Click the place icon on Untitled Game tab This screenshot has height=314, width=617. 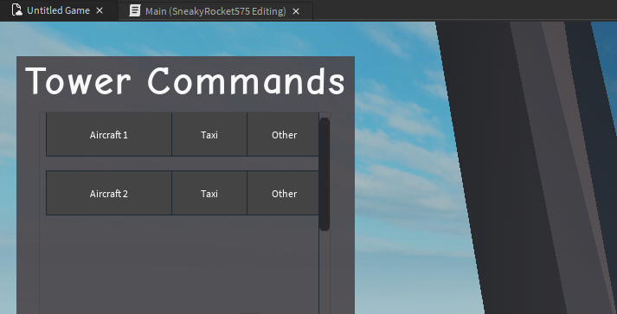[x=17, y=10]
